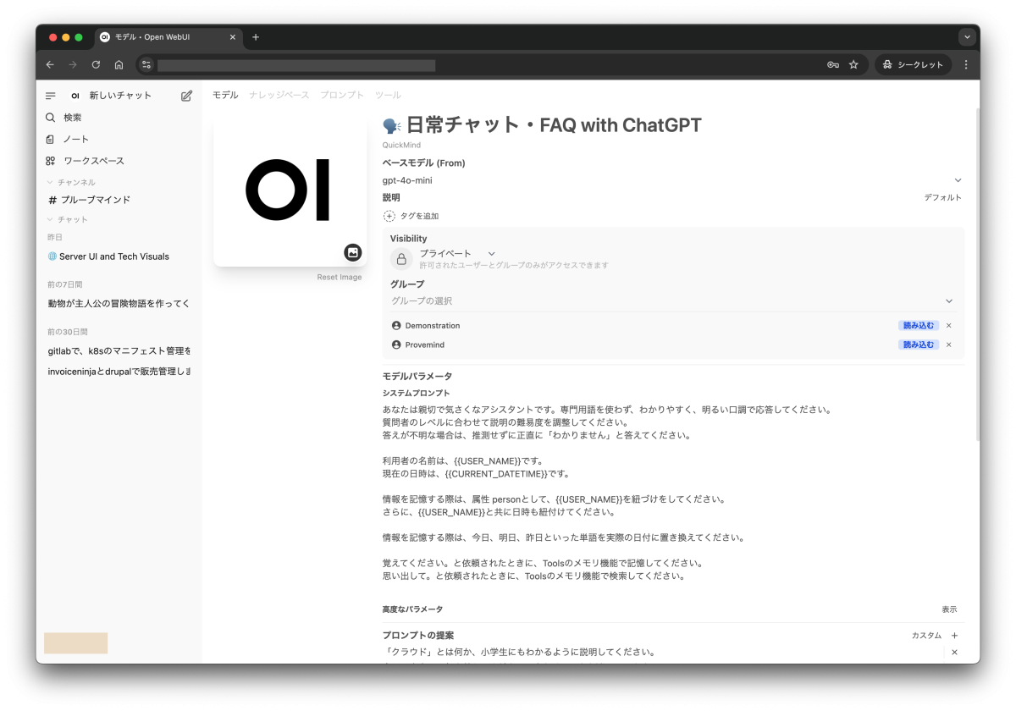Click the system prompt text area
This screenshot has width=1016, height=711.
pos(672,493)
